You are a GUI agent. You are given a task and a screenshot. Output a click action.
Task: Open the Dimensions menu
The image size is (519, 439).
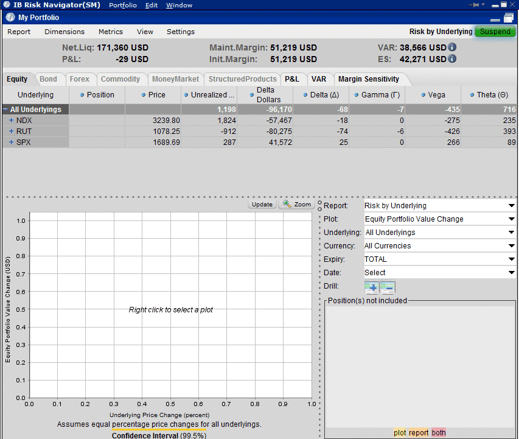(x=64, y=32)
